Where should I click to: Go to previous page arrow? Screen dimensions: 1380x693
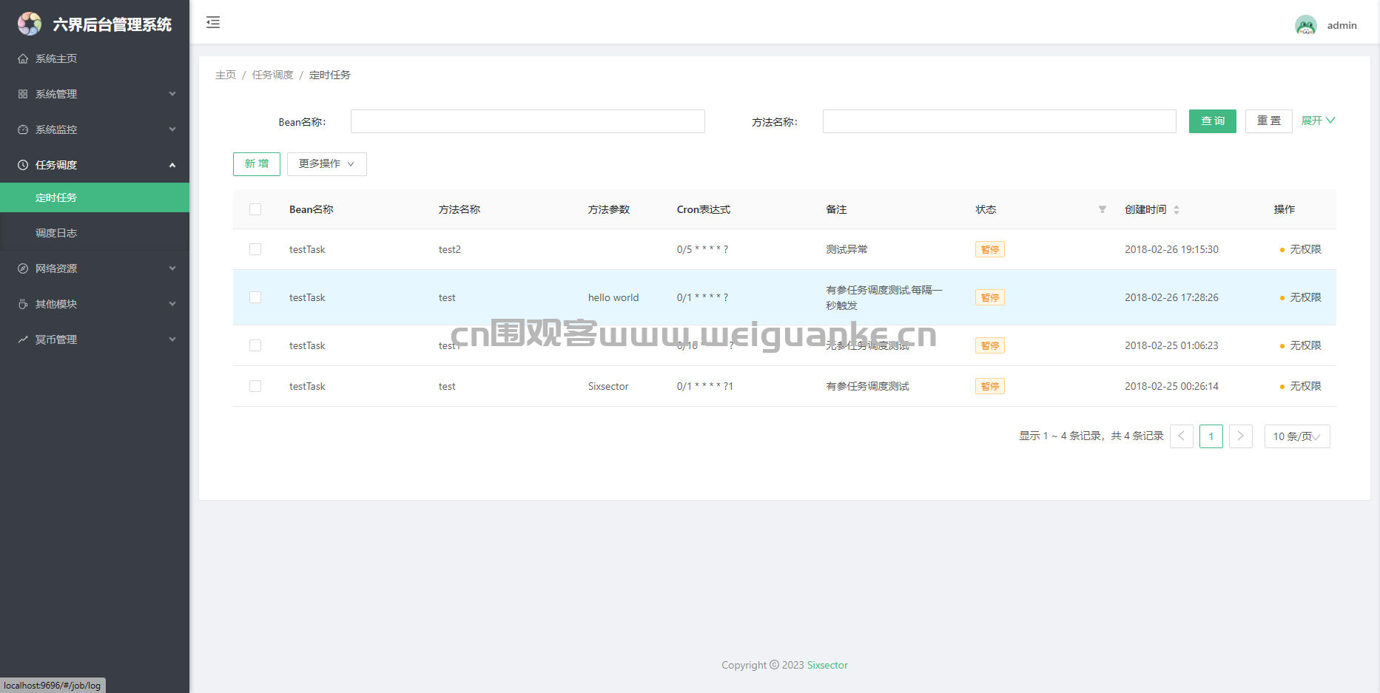[1182, 436]
